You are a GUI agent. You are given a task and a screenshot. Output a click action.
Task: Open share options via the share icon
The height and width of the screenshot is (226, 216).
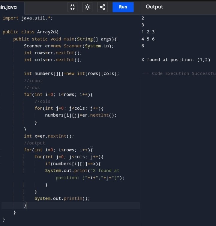point(102,7)
